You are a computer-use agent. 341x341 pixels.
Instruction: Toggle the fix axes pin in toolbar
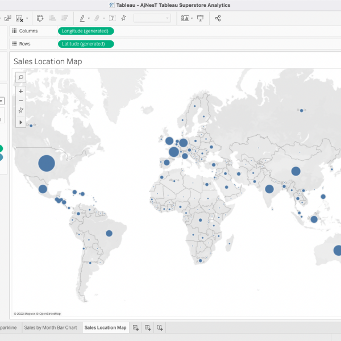(123, 18)
